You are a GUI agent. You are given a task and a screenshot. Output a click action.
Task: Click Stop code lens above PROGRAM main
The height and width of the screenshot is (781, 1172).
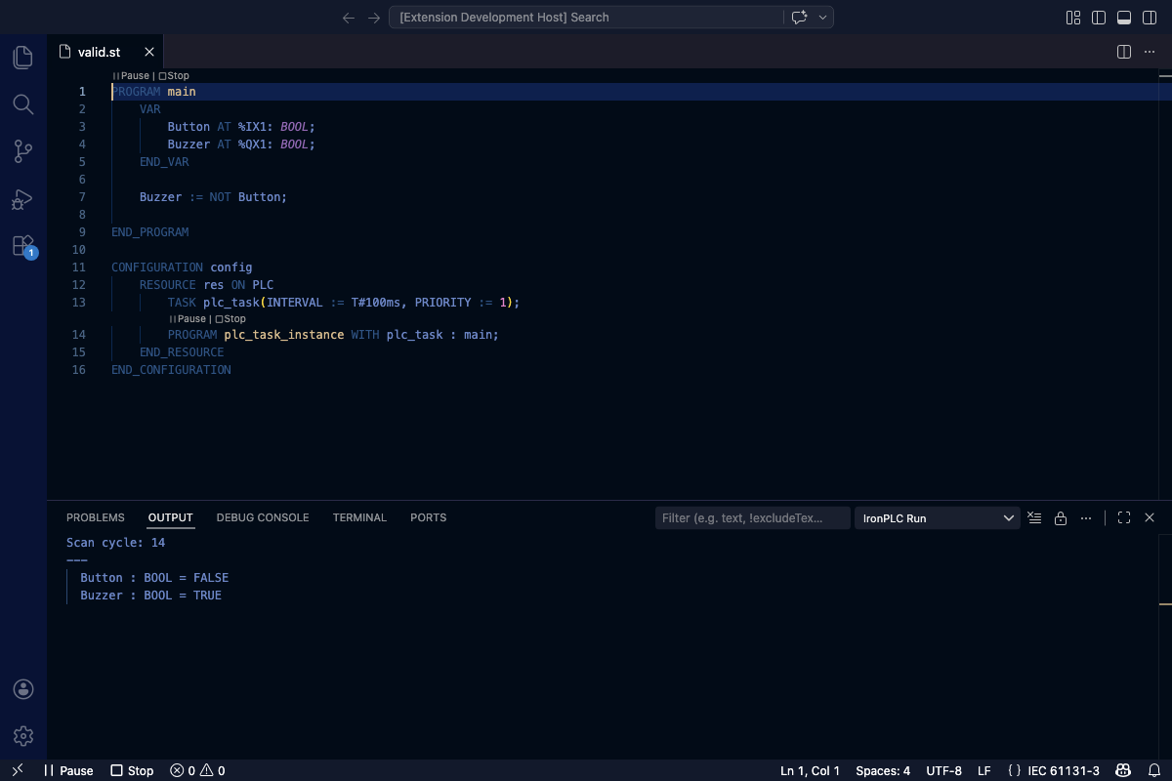tap(174, 75)
